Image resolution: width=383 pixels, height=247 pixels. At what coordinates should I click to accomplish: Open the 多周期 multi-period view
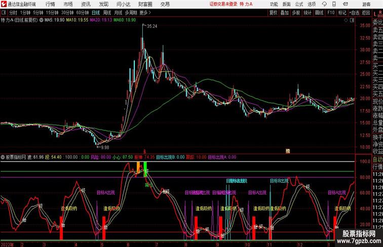point(131,13)
